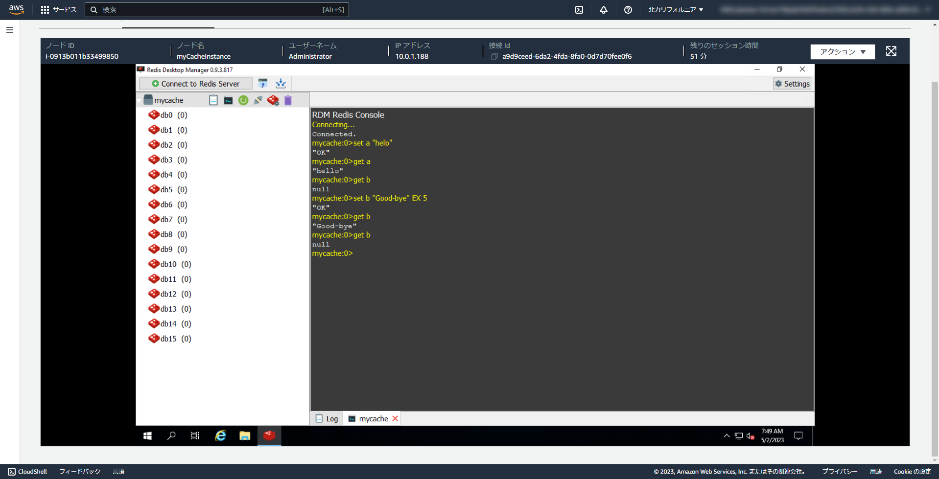Open the アクション dropdown menu

[842, 51]
